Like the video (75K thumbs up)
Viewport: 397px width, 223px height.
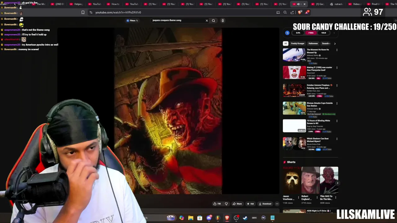(217, 204)
